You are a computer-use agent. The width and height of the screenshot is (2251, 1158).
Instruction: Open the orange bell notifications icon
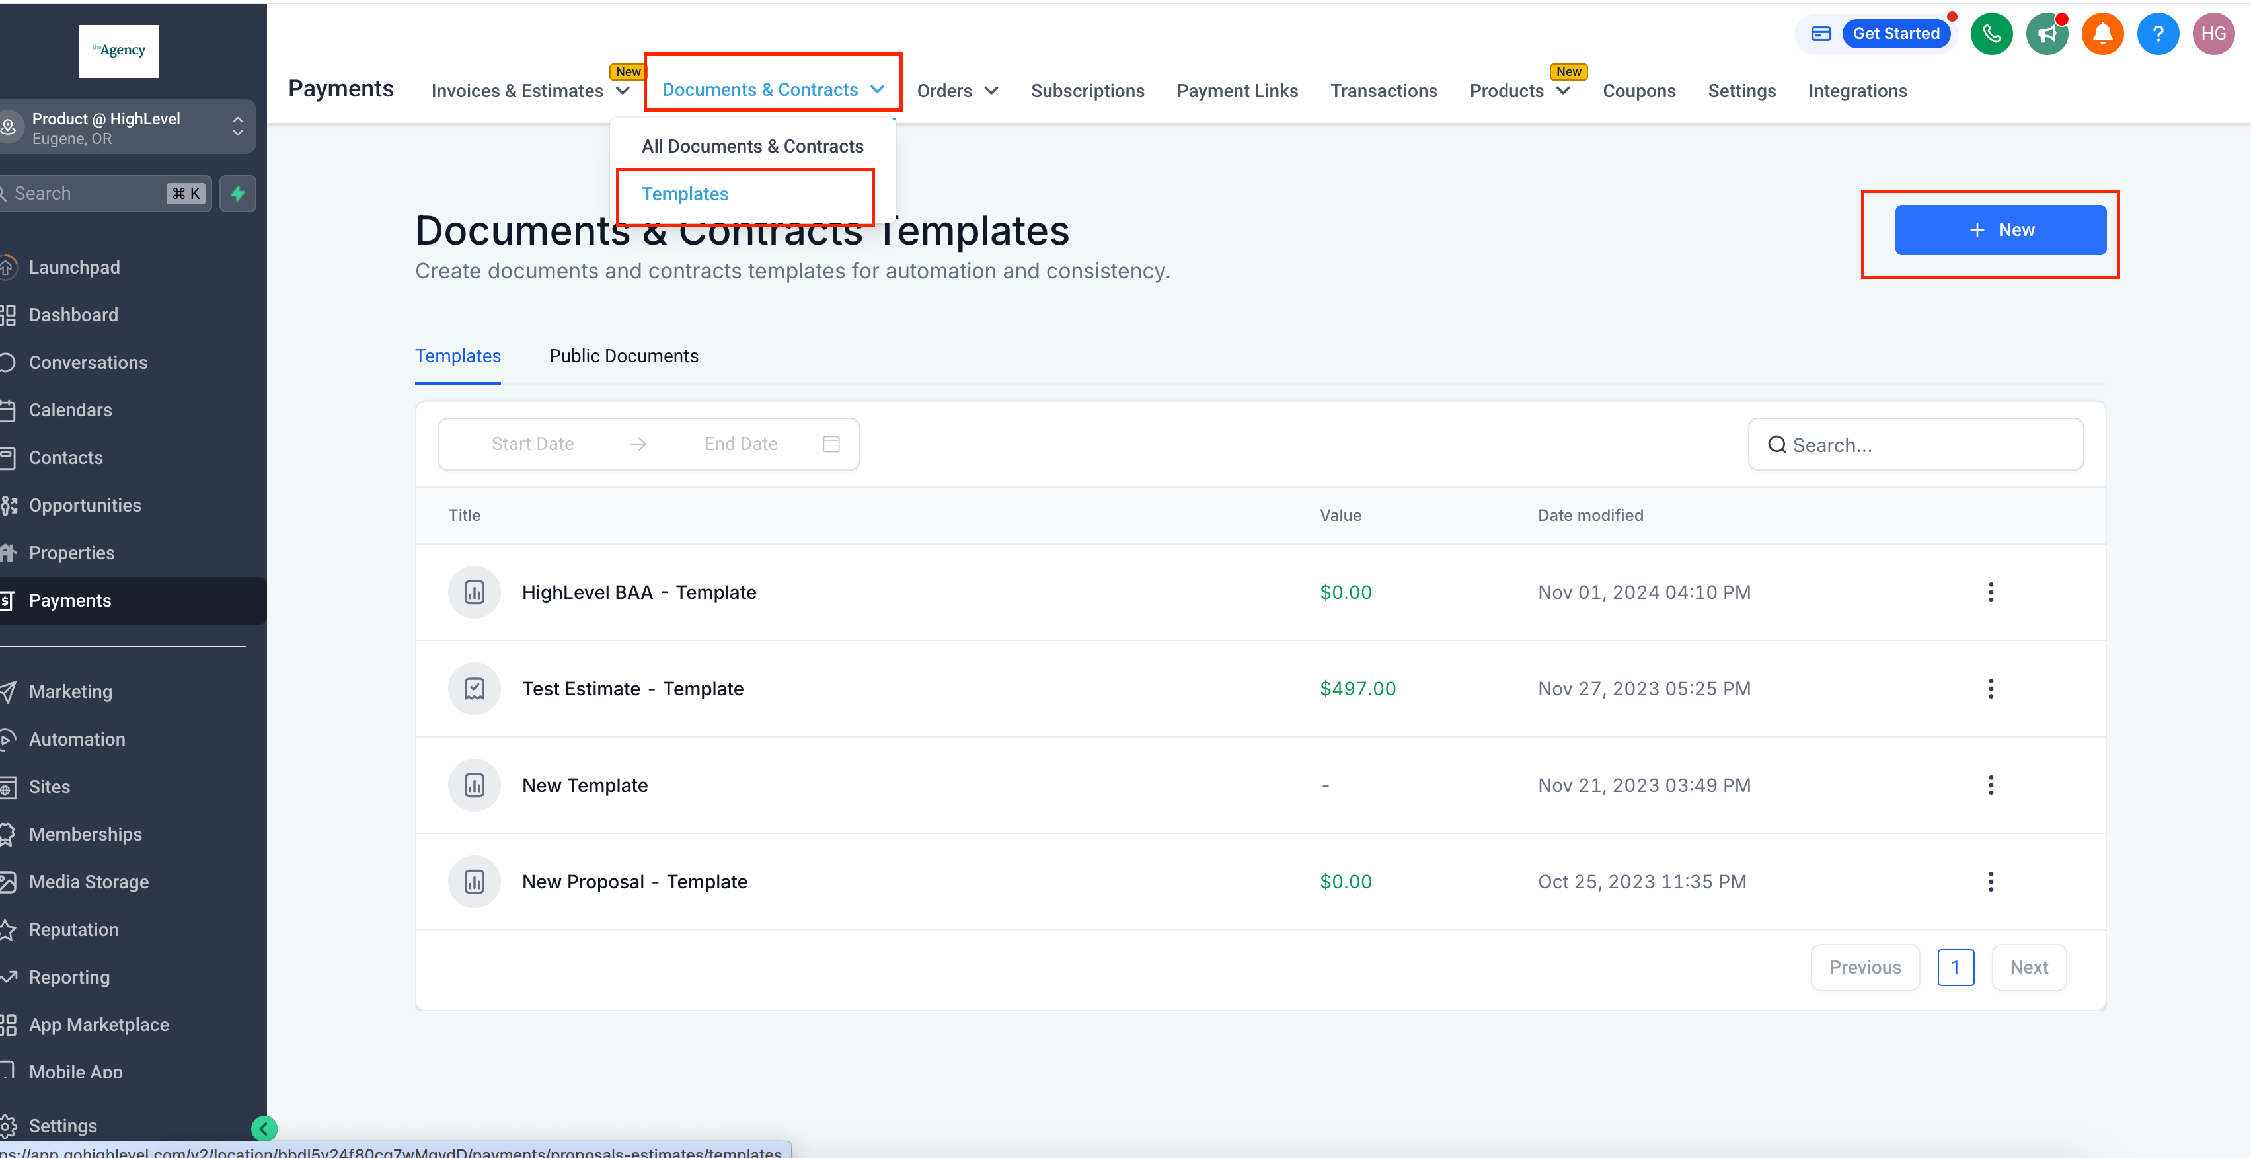(x=2102, y=34)
